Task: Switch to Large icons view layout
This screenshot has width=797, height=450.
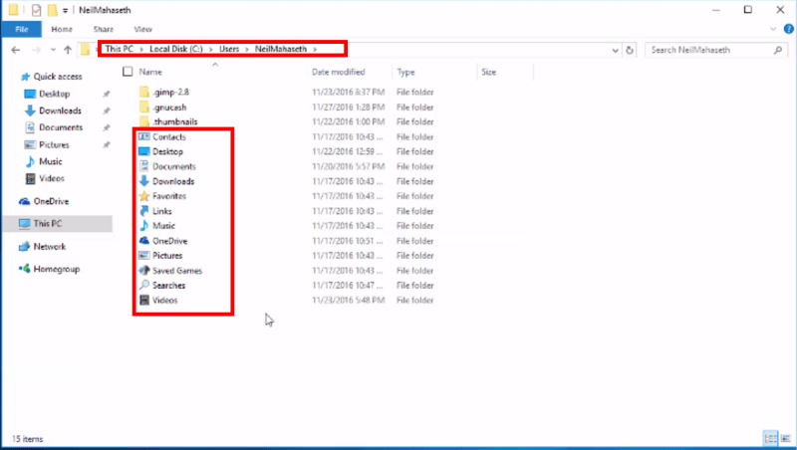Action: (x=786, y=438)
